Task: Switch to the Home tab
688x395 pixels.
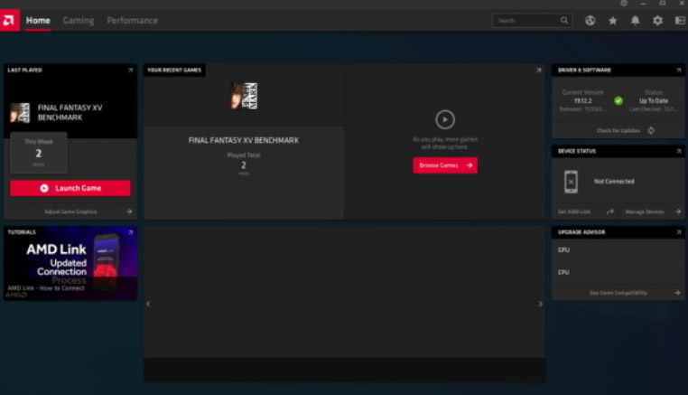Action: tap(38, 20)
